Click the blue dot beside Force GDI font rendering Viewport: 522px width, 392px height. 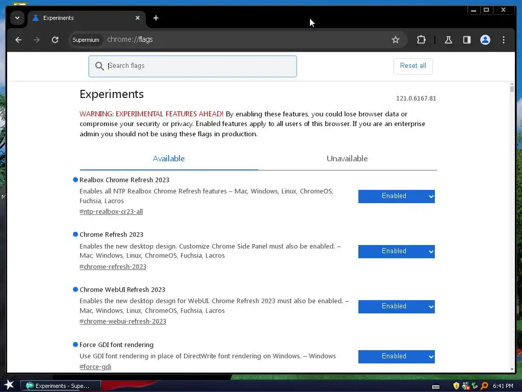(x=75, y=345)
